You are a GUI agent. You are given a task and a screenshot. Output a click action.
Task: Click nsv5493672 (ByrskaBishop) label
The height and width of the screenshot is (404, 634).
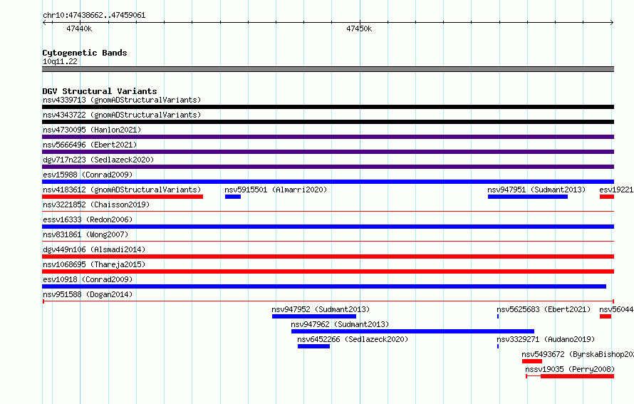tap(578, 354)
